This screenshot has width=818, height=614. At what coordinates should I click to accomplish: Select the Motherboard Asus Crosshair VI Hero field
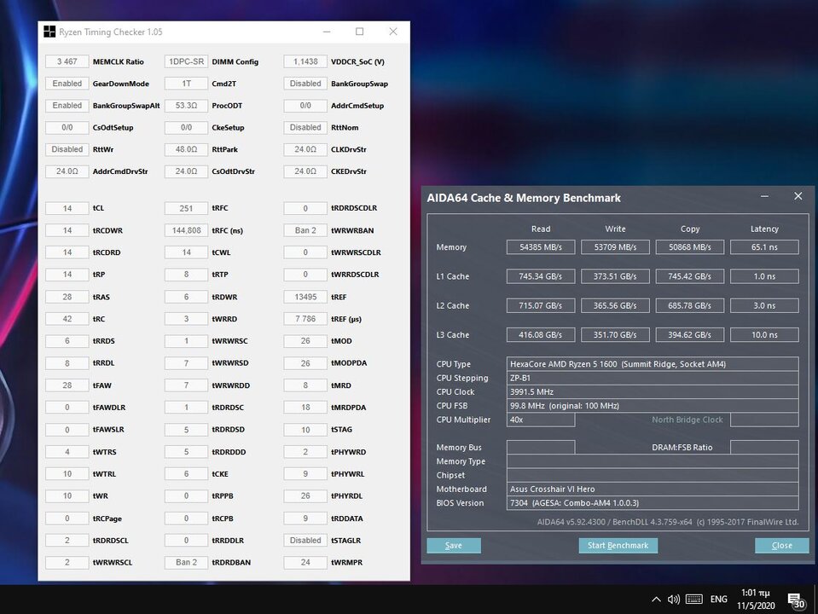[x=653, y=489]
